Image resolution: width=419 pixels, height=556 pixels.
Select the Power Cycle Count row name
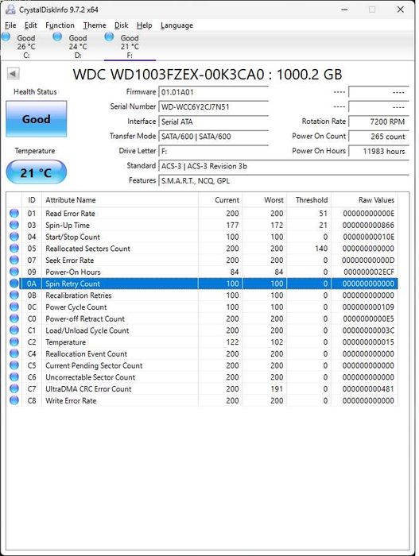76,307
